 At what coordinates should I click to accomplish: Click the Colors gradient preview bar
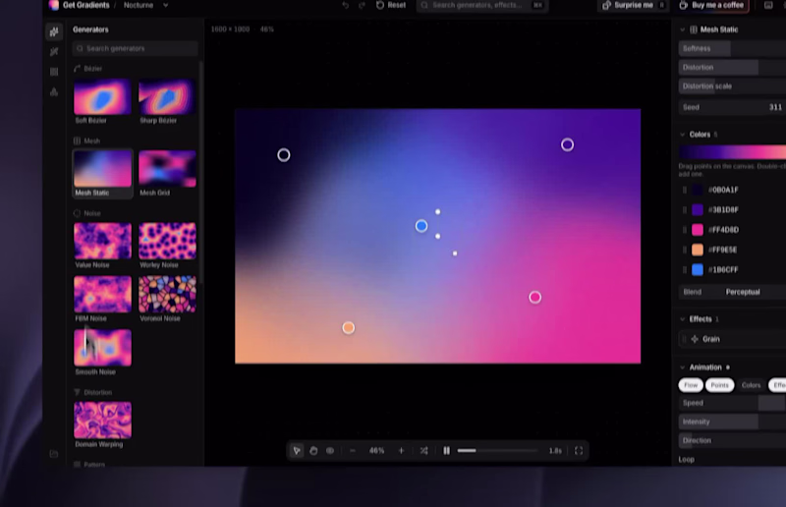tap(732, 152)
